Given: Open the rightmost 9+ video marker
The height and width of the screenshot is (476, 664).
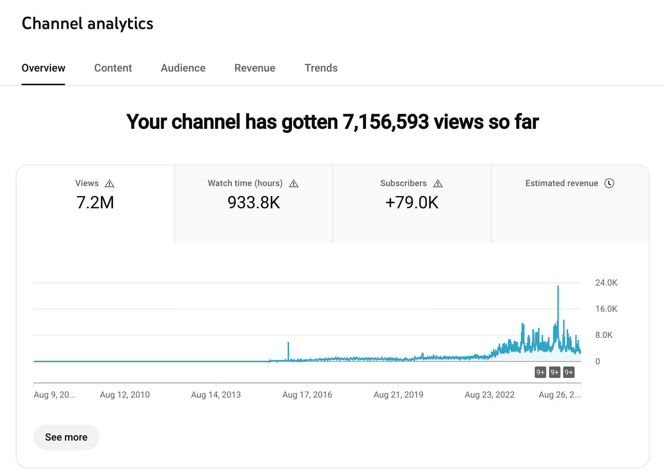Looking at the screenshot, I should click(x=568, y=372).
